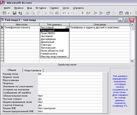The image size is (137, 115).
Task: Click the Microsoft Access application icon
Action: [x=2, y=2]
